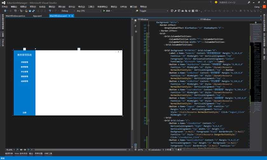Click the Save icon in toolbar
Screen dimensions: 267x160
coord(30,11)
